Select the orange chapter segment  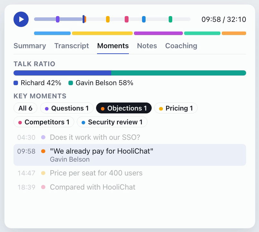tap(234, 33)
